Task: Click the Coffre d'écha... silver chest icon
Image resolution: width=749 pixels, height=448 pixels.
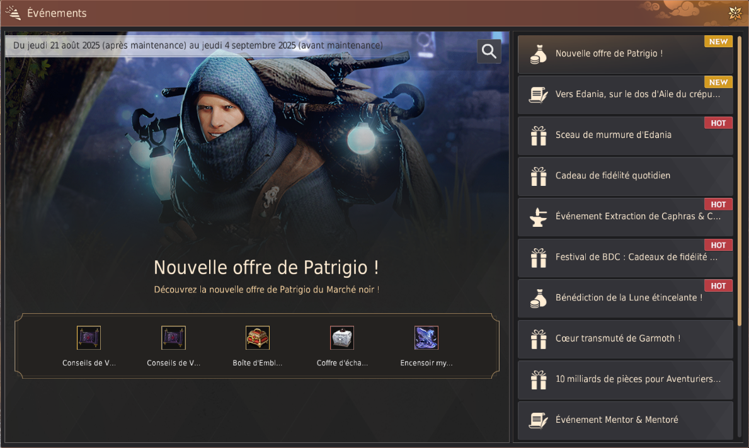Action: [x=342, y=338]
